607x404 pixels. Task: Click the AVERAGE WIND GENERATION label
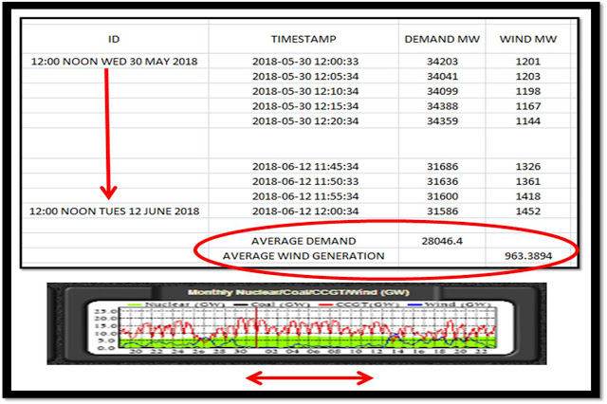(303, 256)
